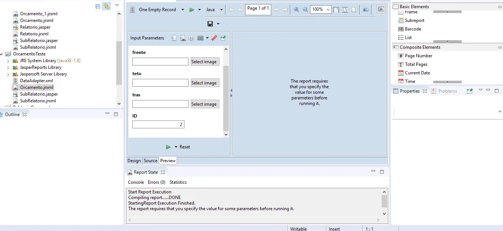Click the fit-to-page actual size icon

(336, 10)
